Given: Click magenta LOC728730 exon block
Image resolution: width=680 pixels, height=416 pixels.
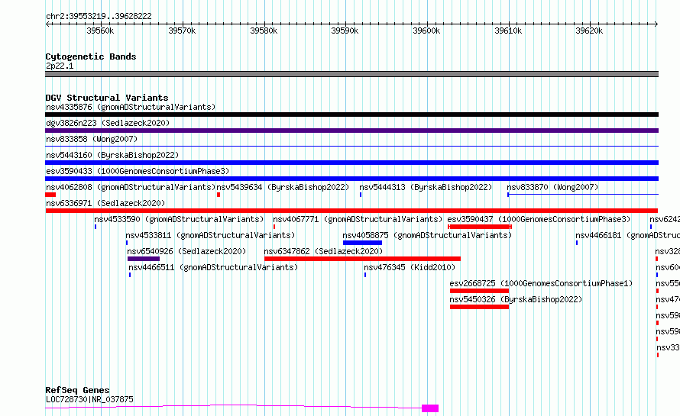Looking at the screenshot, I should point(430,408).
